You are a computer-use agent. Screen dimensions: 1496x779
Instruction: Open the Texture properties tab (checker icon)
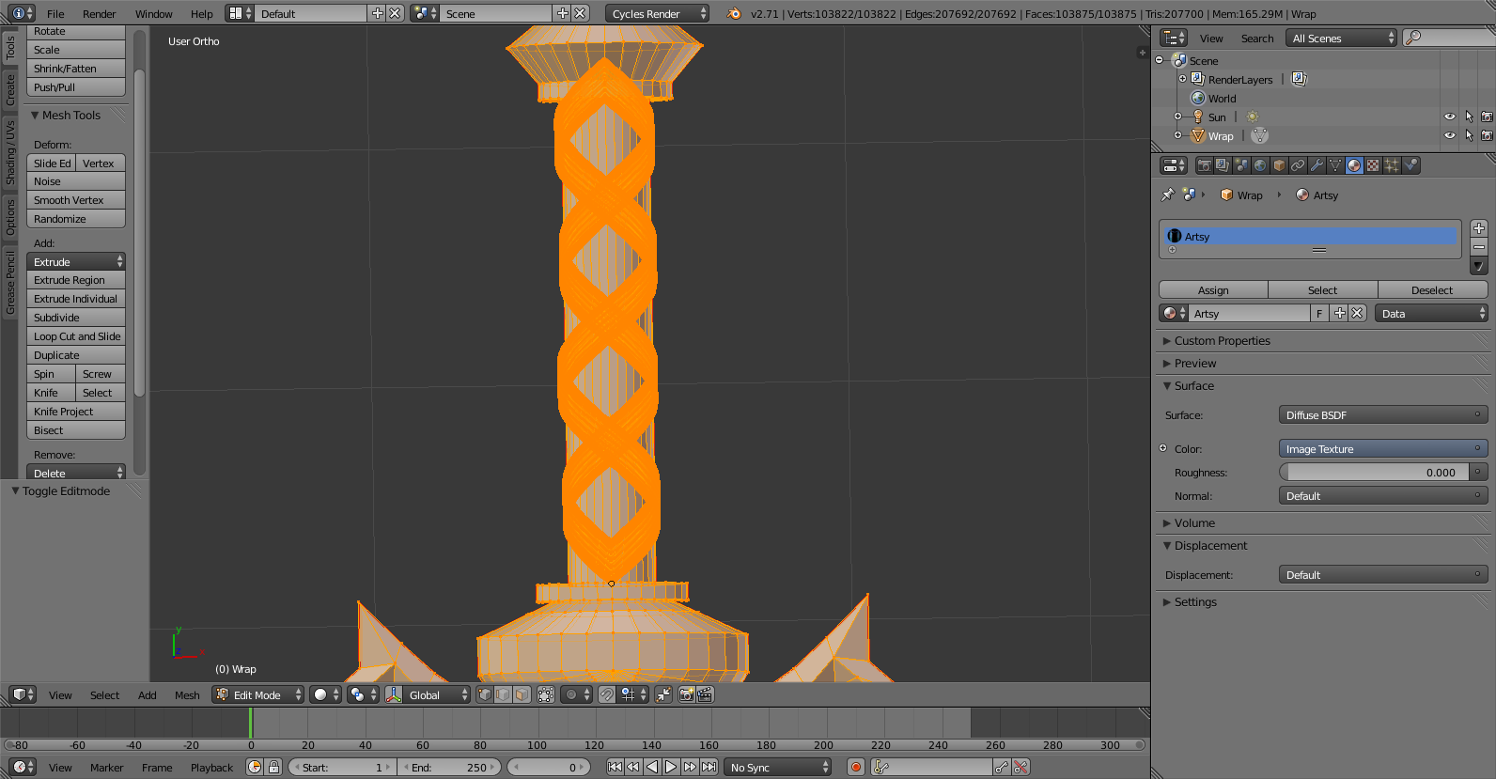(x=1373, y=165)
